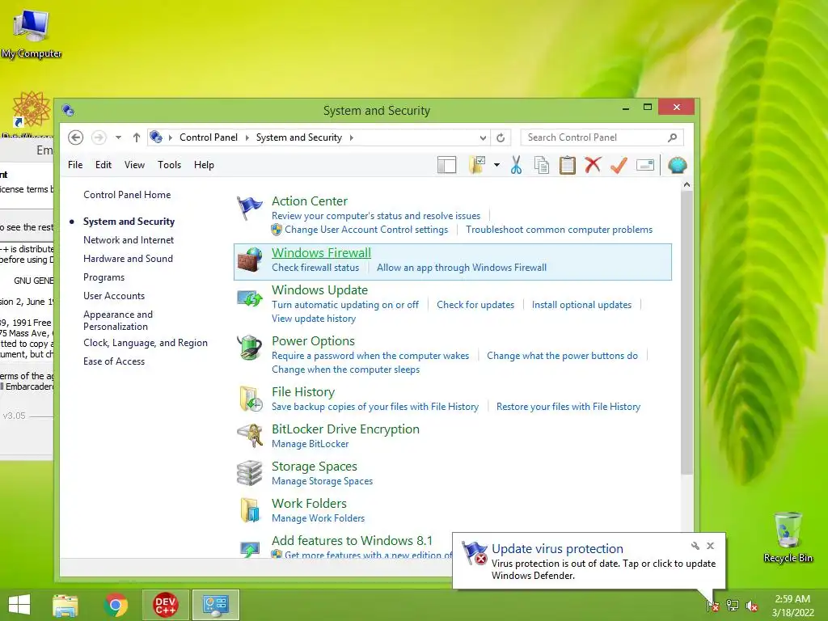Open Ease of Access category
The width and height of the screenshot is (828, 621).
click(114, 361)
